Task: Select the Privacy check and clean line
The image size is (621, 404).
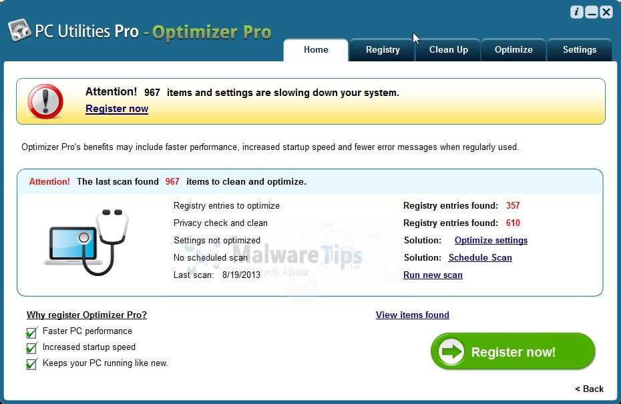Action: coord(220,223)
